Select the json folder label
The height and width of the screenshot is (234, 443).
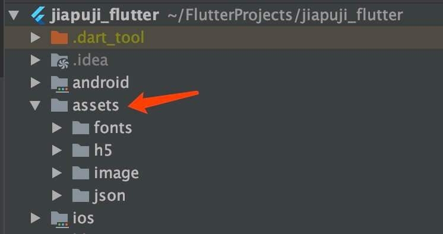(x=109, y=196)
